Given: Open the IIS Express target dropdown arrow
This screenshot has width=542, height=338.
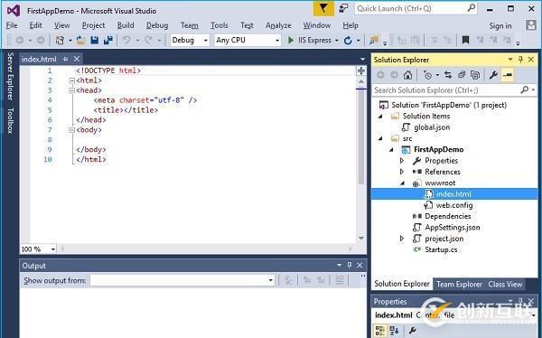Looking at the screenshot, I should coord(336,41).
